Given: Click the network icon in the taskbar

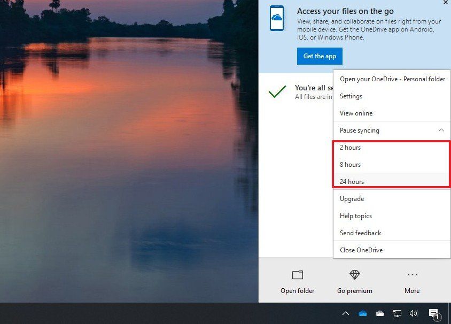Looking at the screenshot, I should [396, 314].
